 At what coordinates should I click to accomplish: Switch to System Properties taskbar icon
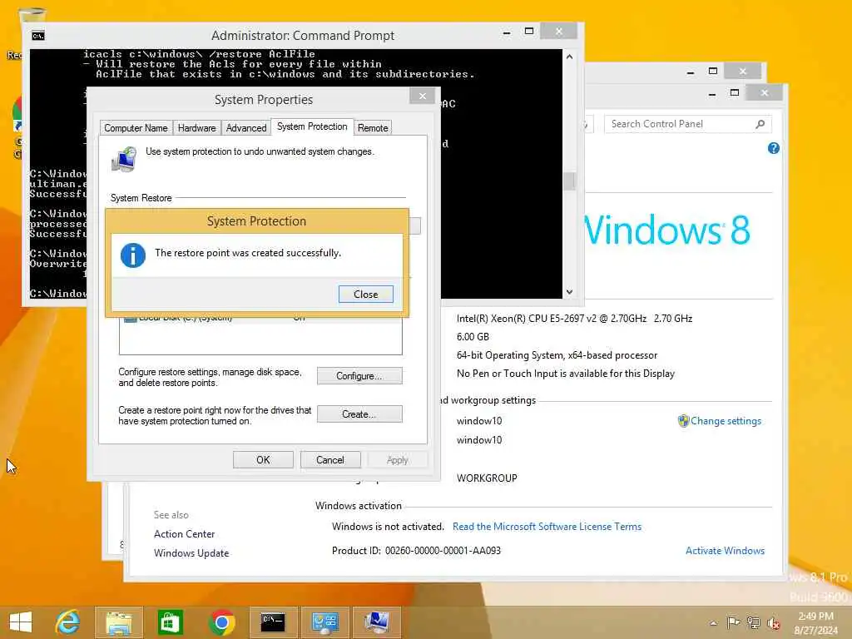[x=376, y=622]
